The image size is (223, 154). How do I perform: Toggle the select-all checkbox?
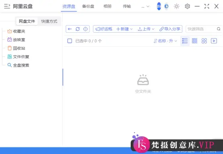70,41
